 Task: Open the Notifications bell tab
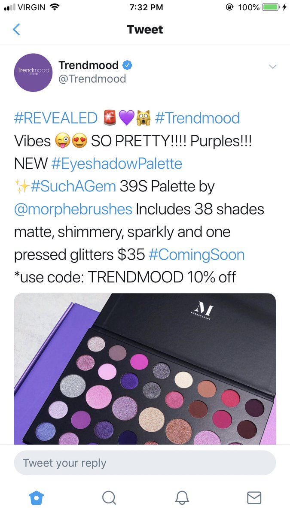[182, 497]
